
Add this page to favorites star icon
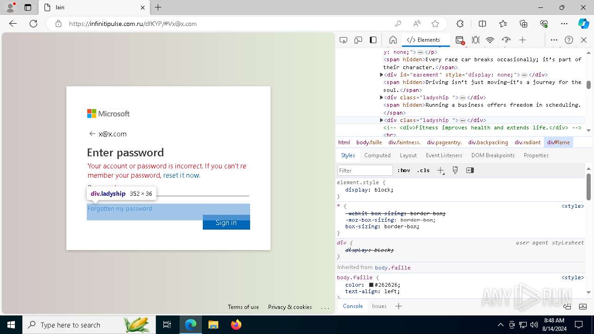coord(435,24)
